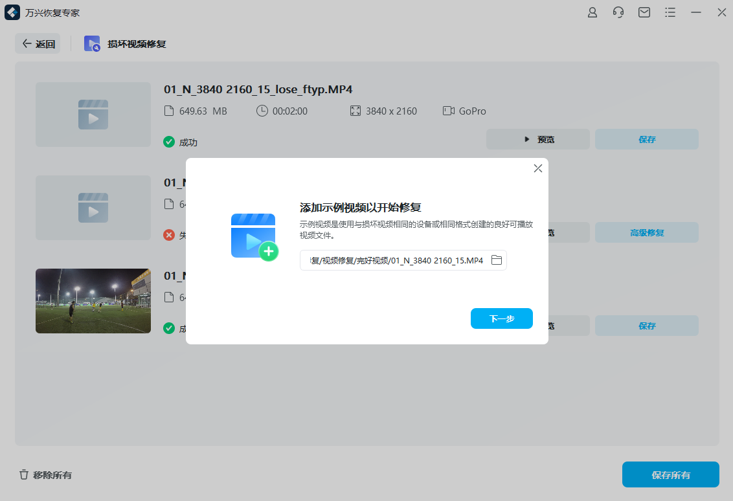Click the 损坏视频修复 feature badge icon
The height and width of the screenshot is (501, 733).
[x=91, y=43]
